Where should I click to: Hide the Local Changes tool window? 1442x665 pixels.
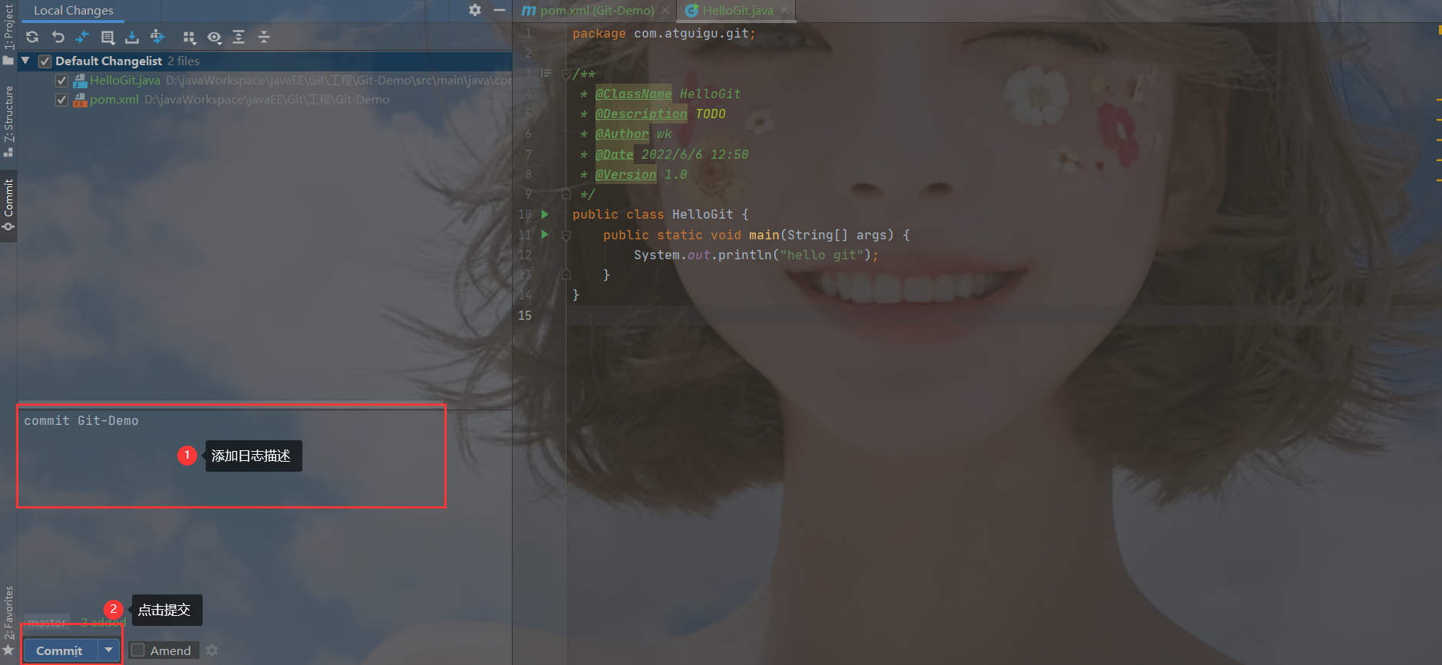[500, 10]
